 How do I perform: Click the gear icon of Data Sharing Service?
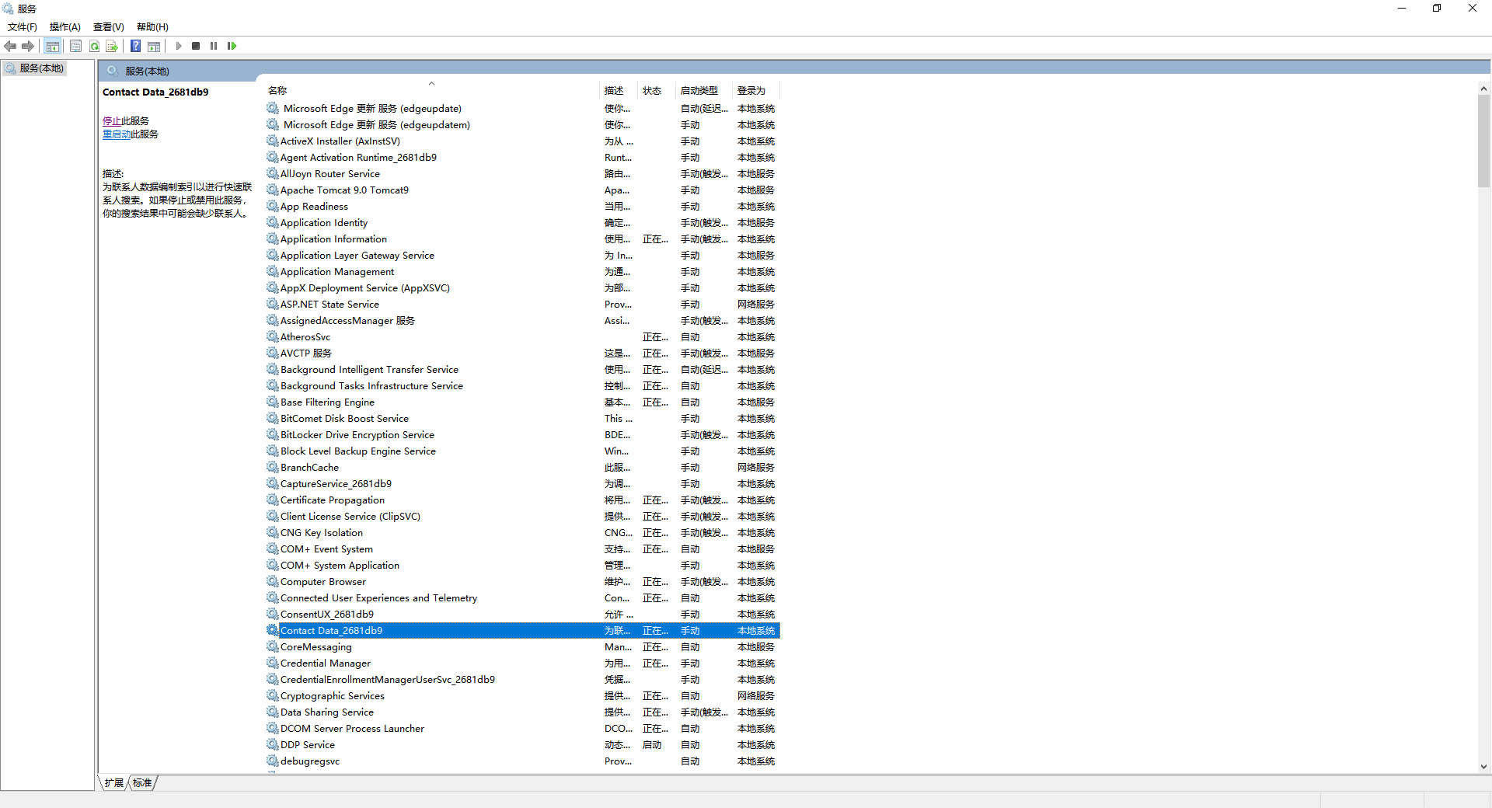273,712
